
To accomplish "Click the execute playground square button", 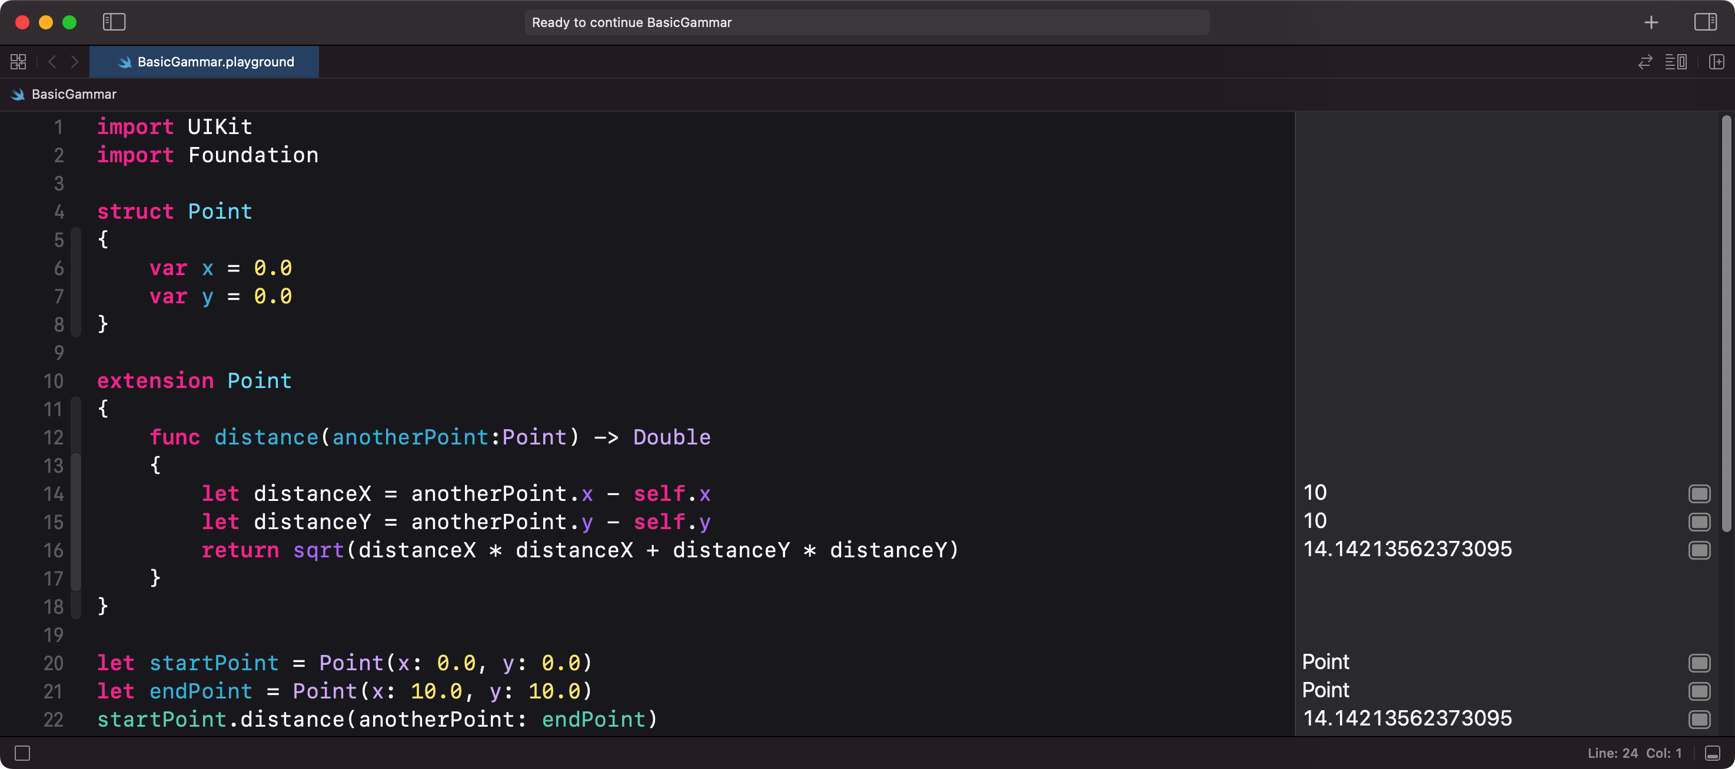I will coord(22,753).
